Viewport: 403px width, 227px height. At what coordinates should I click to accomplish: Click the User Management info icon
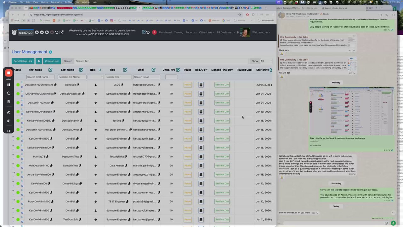(x=50, y=52)
